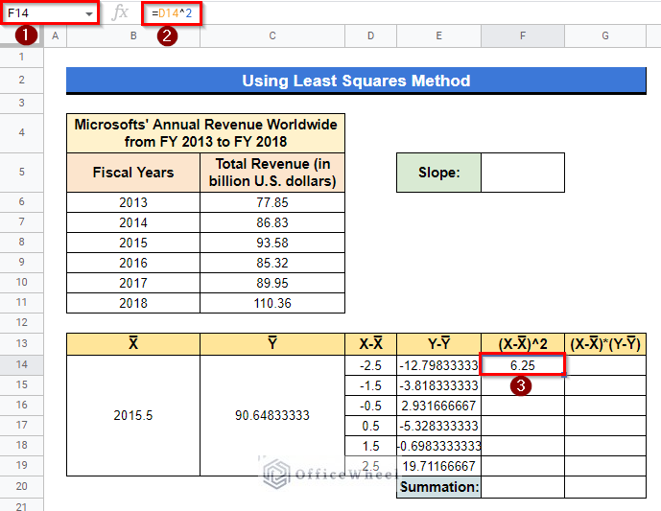This screenshot has width=661, height=511.
Task: Click the 'Slope:' label cell
Action: tap(438, 173)
